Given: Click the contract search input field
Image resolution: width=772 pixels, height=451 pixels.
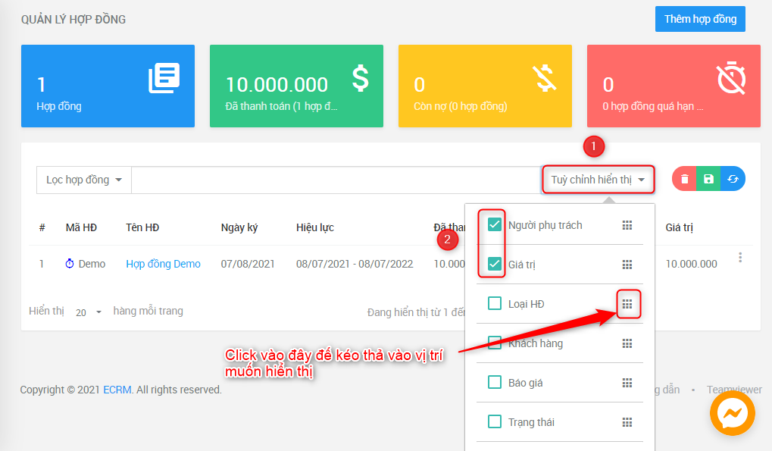Looking at the screenshot, I should 335,180.
